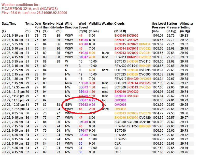This screenshot has height=155, width=198.
Task: Select the 'Jul 22, 7:35 pm' row timestamp
Action: click(12, 122)
